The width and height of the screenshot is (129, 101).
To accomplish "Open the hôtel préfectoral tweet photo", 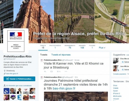I will point(76,96).
